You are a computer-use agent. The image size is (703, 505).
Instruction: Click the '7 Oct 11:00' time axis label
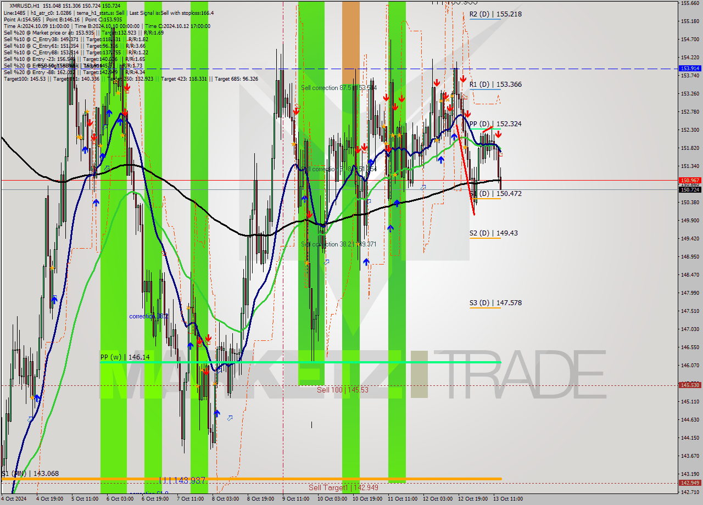pyautogui.click(x=191, y=500)
